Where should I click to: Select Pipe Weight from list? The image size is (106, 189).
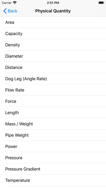coord(53,135)
